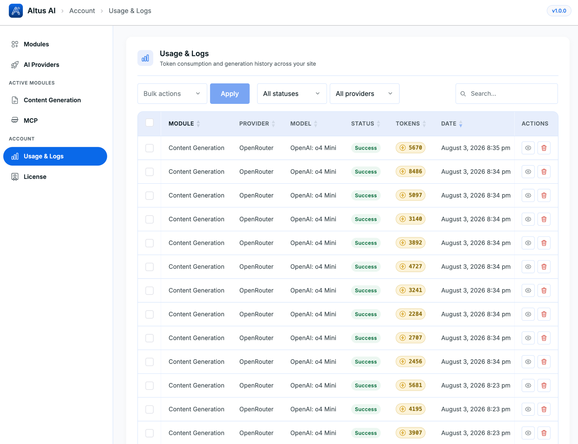Image resolution: width=578 pixels, height=444 pixels.
Task: View log details for the 2284 tokens row
Action: [x=528, y=314]
